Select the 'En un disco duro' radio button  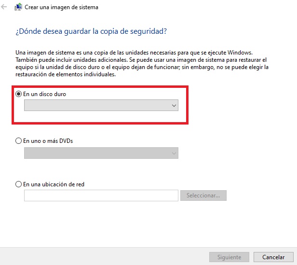coord(18,94)
